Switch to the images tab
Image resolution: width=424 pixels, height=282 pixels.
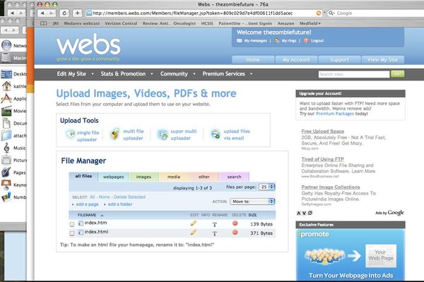pos(143,176)
